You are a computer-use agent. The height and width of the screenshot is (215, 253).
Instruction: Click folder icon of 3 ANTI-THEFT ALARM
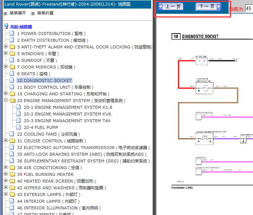12,47
